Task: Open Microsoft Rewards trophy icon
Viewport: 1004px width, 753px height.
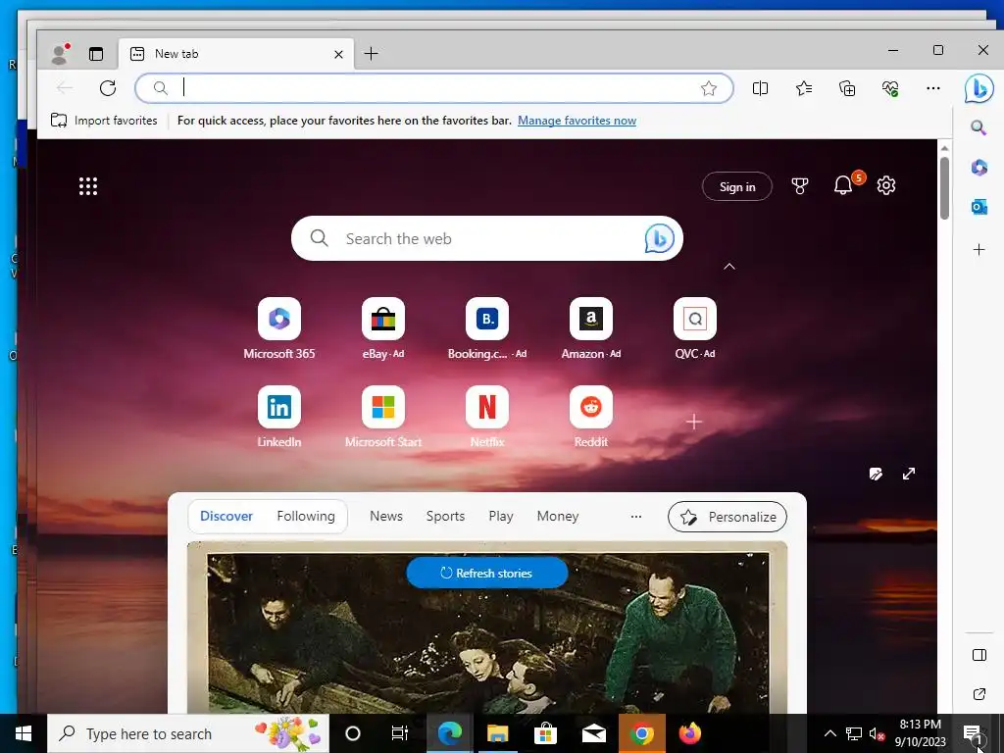Action: pyautogui.click(x=800, y=185)
